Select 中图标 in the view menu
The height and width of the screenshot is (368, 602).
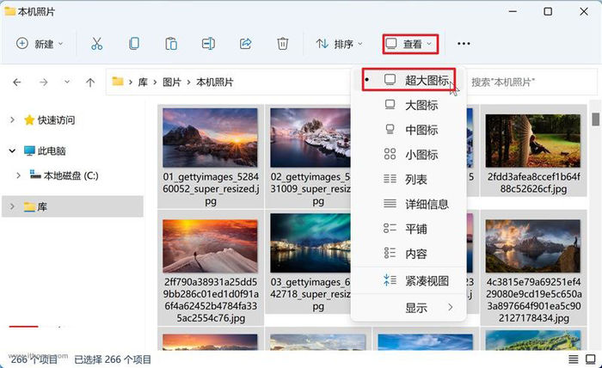click(421, 130)
